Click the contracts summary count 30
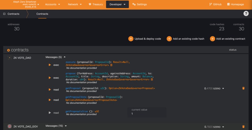Image resolution: width=252 pixels, height=130 pixels. [x=241, y=29]
